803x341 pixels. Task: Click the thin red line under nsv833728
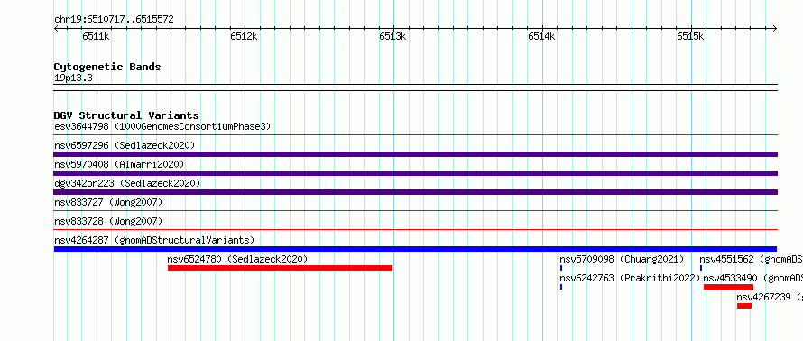click(x=416, y=229)
